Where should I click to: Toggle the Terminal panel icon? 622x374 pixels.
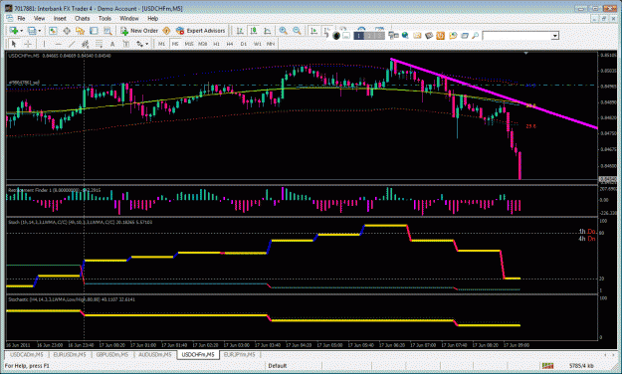[94, 31]
